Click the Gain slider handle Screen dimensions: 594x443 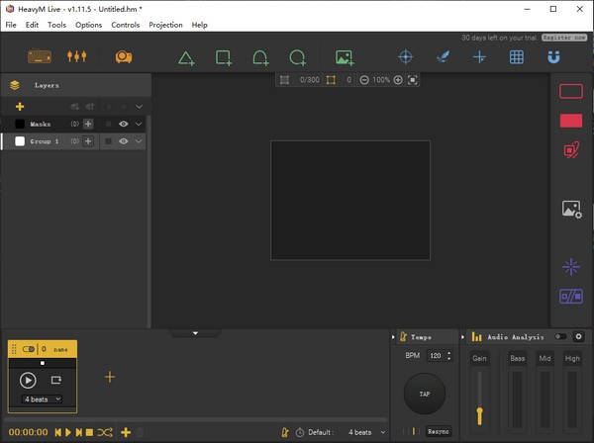point(479,412)
